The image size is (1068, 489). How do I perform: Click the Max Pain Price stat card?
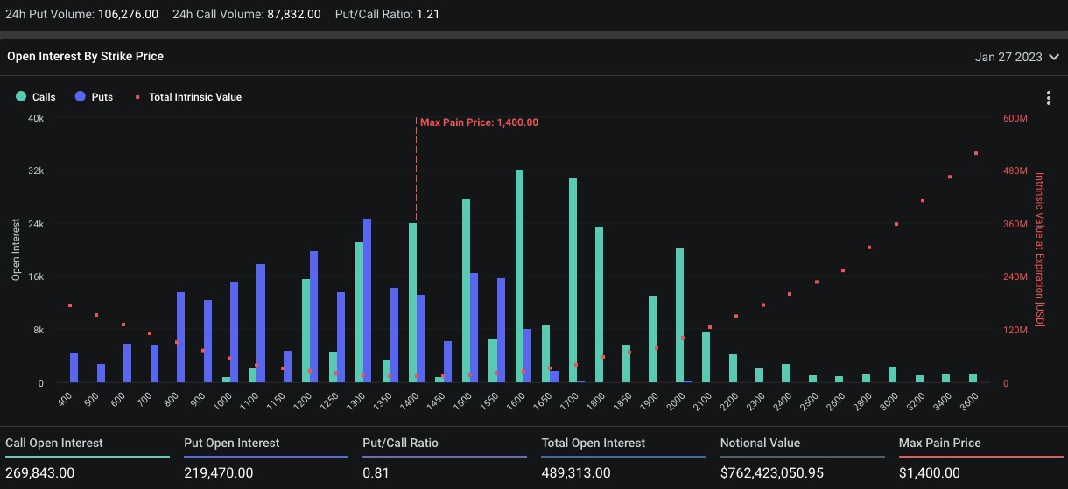(980, 458)
